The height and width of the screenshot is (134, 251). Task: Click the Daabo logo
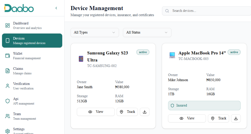(x=19, y=8)
